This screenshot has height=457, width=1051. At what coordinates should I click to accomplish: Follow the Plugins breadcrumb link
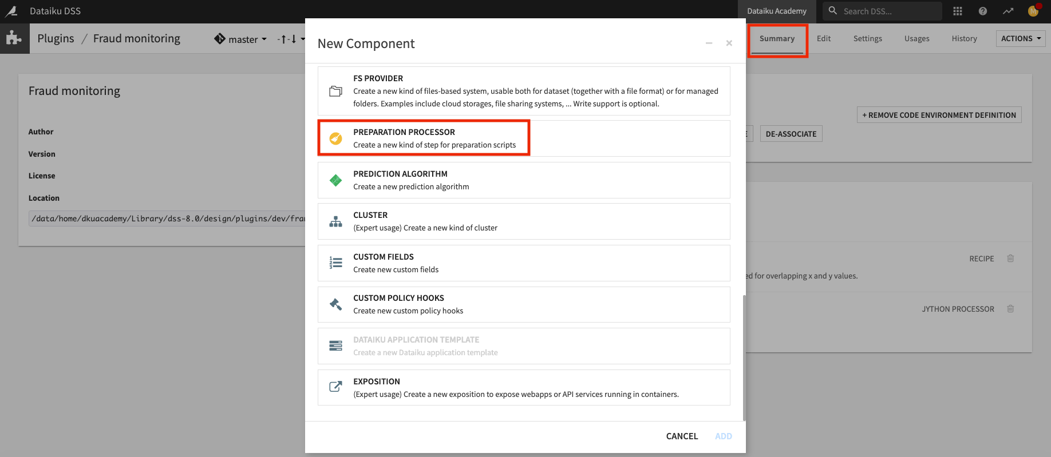tap(56, 38)
